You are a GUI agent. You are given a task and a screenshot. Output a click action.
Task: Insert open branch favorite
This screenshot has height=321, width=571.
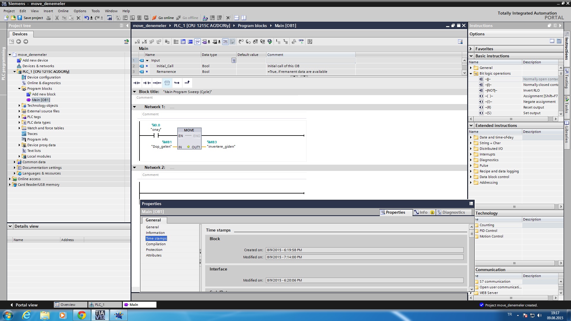point(177,83)
